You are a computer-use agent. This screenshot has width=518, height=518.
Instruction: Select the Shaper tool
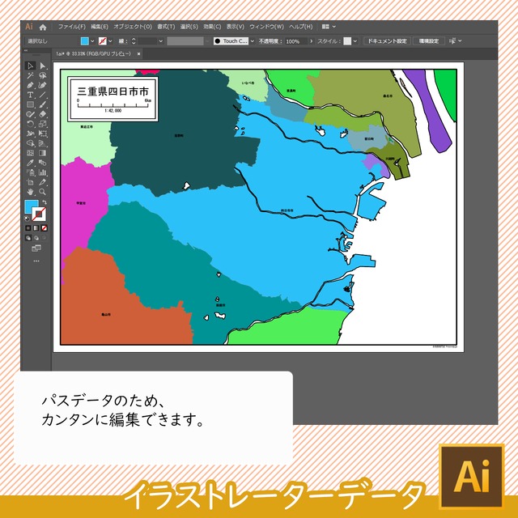(30, 114)
